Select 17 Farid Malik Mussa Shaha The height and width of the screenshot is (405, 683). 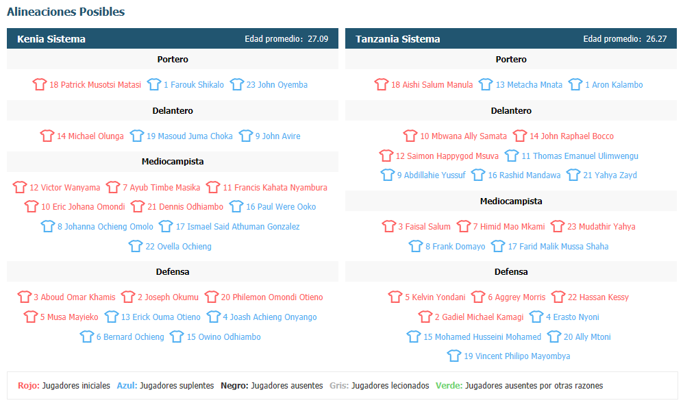click(558, 246)
